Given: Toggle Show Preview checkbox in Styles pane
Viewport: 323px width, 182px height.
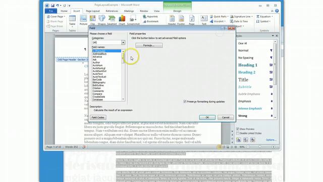Looking at the screenshot, I should [x=238, y=129].
